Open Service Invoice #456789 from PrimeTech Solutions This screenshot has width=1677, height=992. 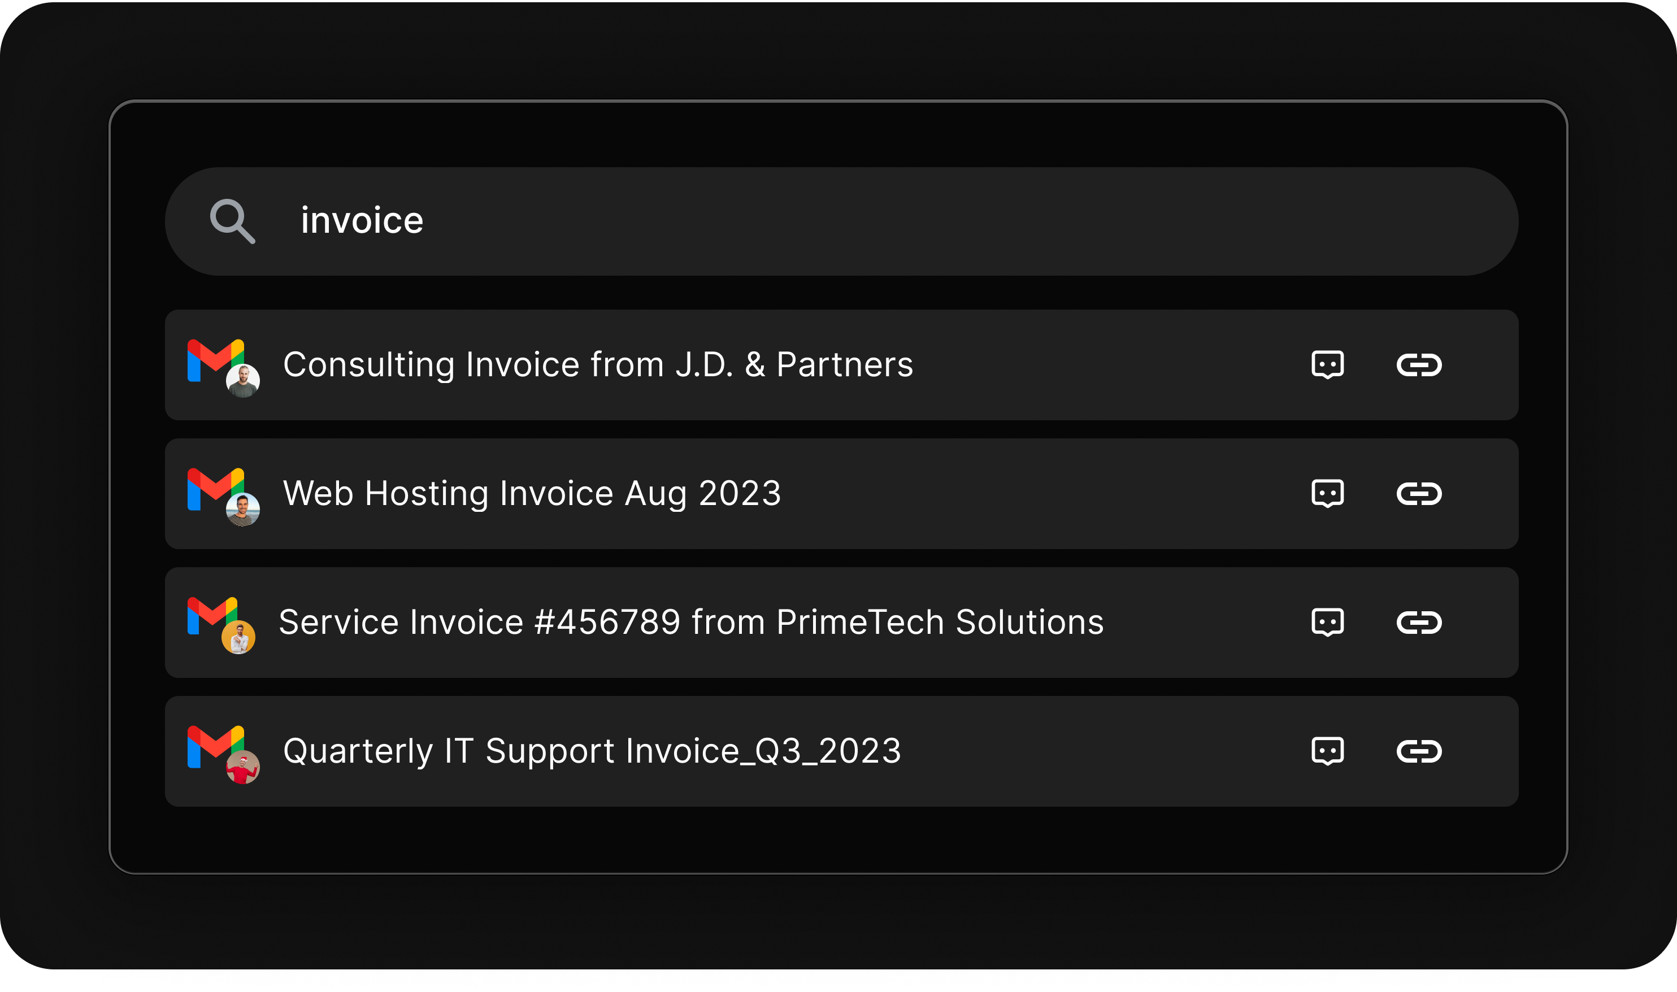690,623
